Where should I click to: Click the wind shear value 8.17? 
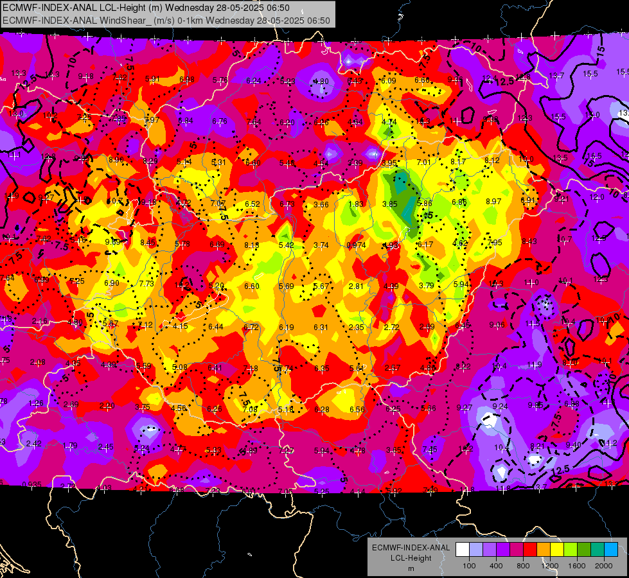(x=458, y=162)
